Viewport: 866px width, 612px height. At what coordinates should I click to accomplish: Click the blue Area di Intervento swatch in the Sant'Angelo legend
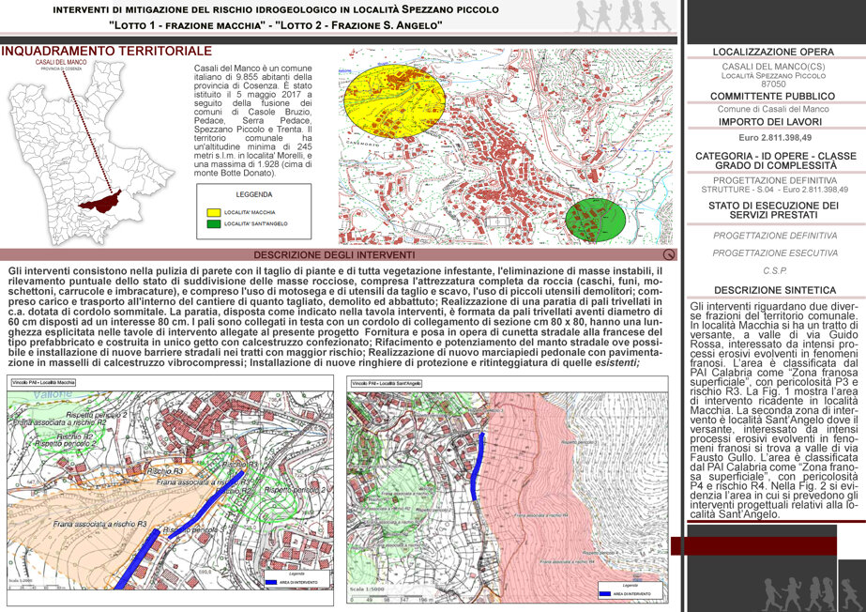click(605, 594)
